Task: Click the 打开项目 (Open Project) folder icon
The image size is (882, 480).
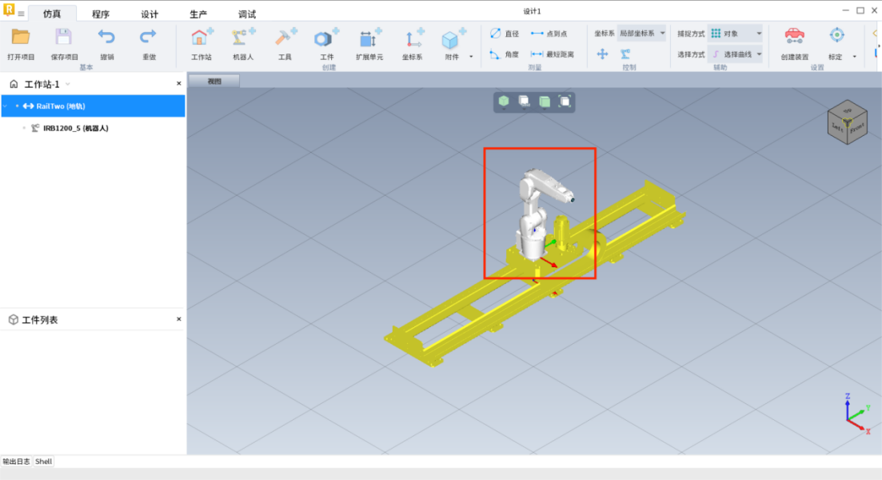Action: pyautogui.click(x=21, y=38)
